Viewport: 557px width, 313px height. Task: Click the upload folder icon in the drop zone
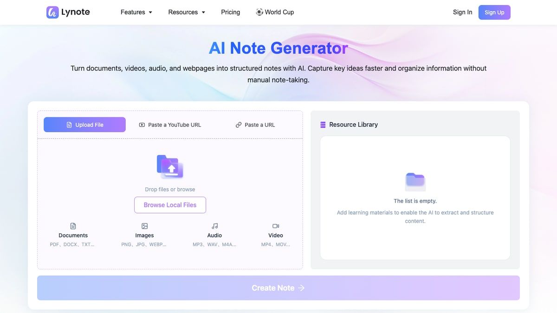170,166
